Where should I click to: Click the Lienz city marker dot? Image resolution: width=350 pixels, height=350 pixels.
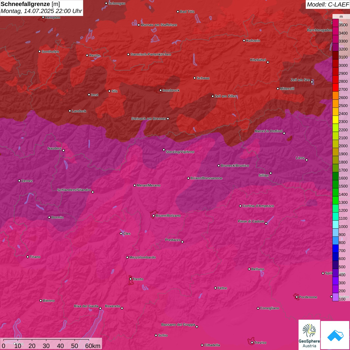pos(307,160)
